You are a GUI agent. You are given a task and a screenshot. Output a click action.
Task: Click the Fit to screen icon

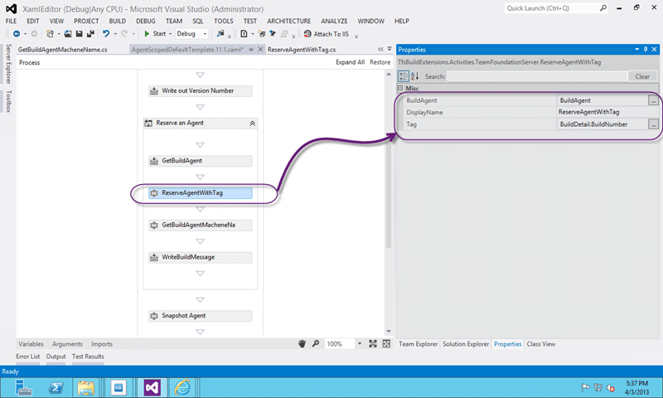[x=372, y=344]
